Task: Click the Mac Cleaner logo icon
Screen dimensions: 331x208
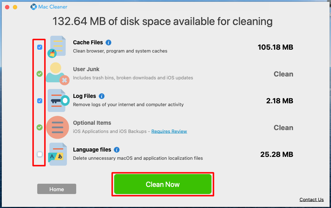Action: click(x=34, y=7)
